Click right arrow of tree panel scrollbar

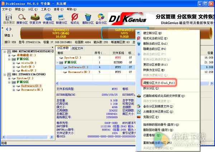click(52, 137)
